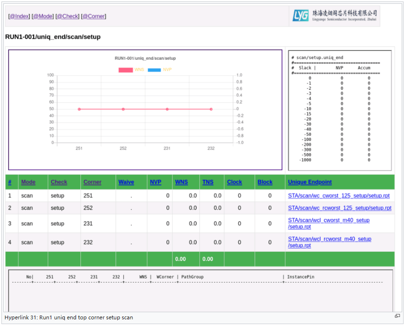Image resolution: width=405 pixels, height=326 pixels.
Task: Click the LYG company logo
Action: tap(335, 16)
